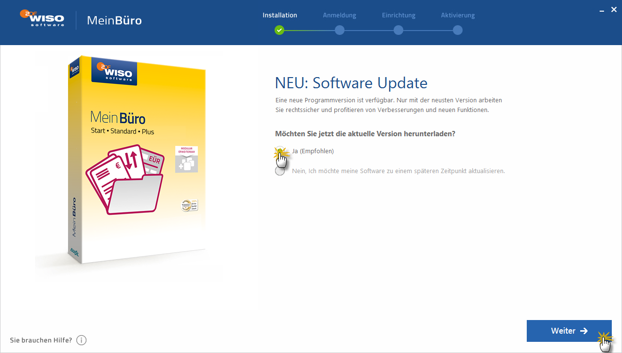Screen dimensions: 622x353
Task: Close the installer window
Action: (614, 9)
